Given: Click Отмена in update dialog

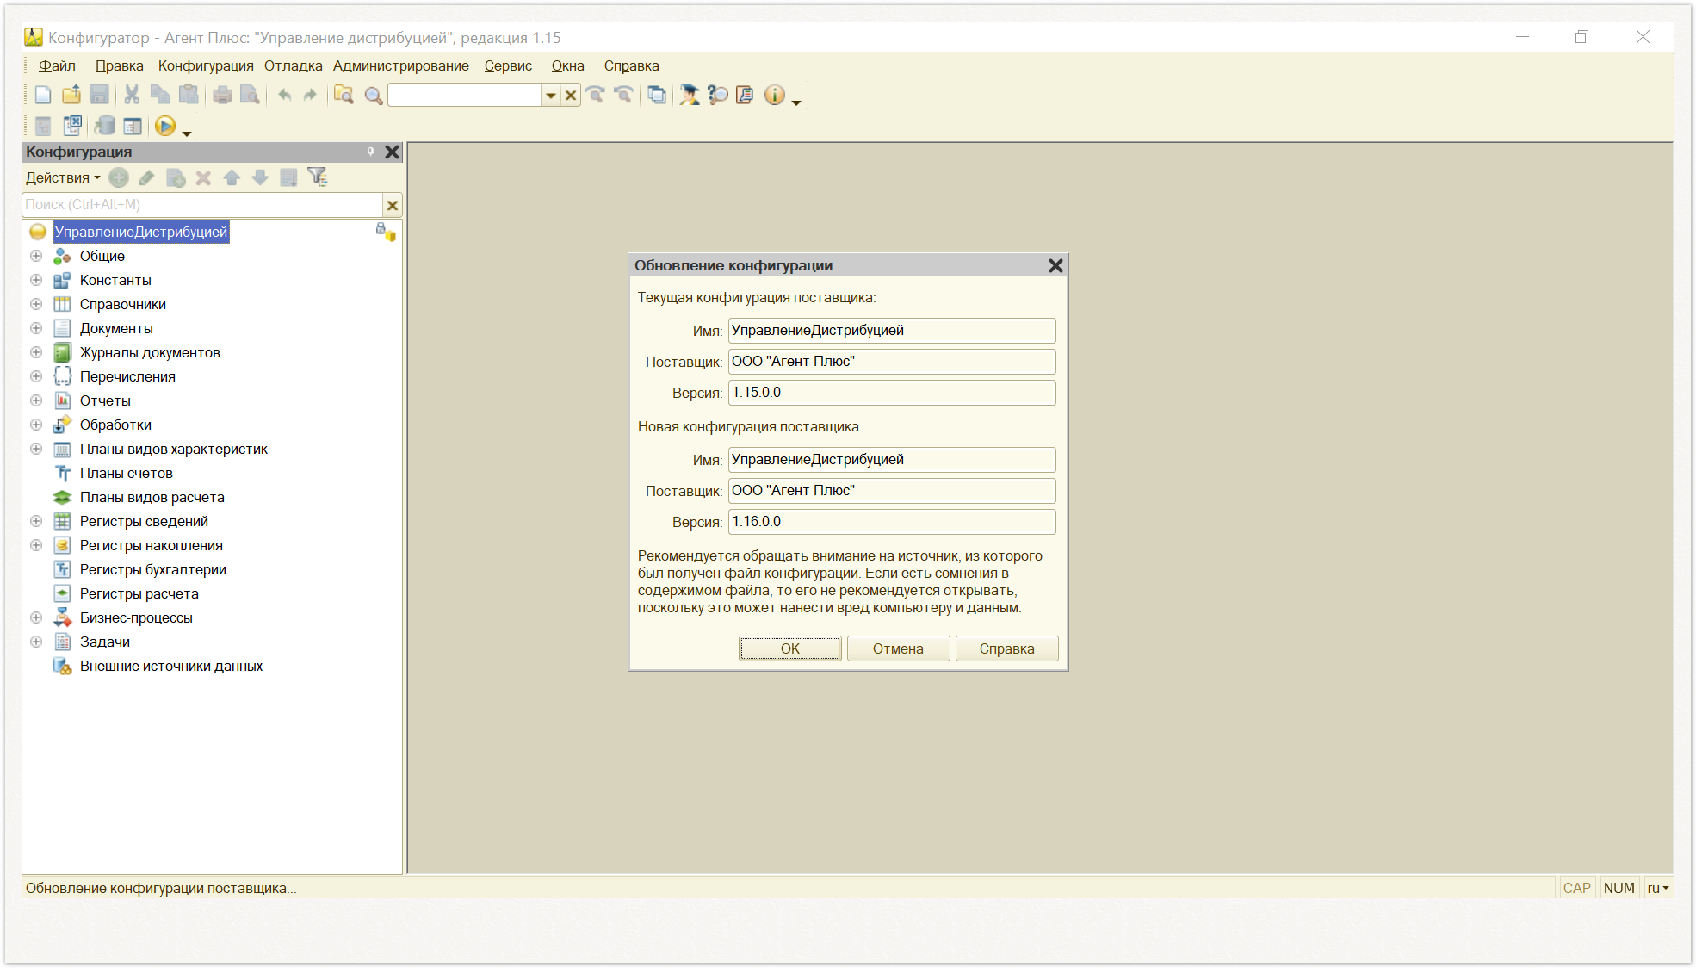Looking at the screenshot, I should (x=898, y=648).
